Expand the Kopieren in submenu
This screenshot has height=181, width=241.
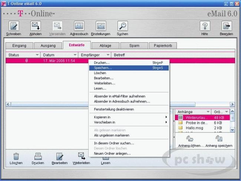tap(129, 117)
